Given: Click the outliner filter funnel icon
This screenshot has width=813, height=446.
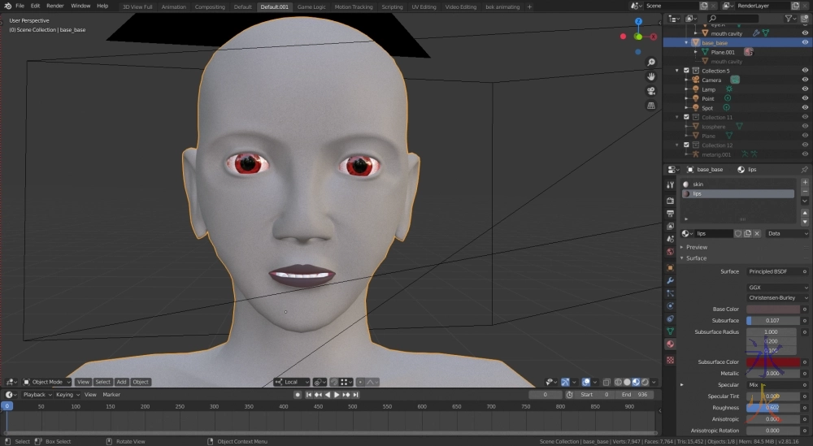Looking at the screenshot, I should point(789,18).
